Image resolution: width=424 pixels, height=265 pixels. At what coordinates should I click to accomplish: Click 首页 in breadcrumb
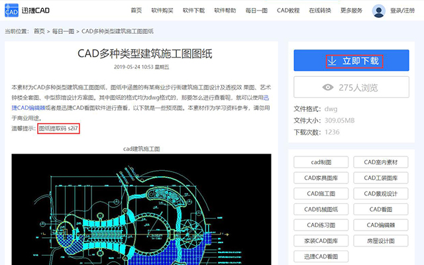pos(39,31)
